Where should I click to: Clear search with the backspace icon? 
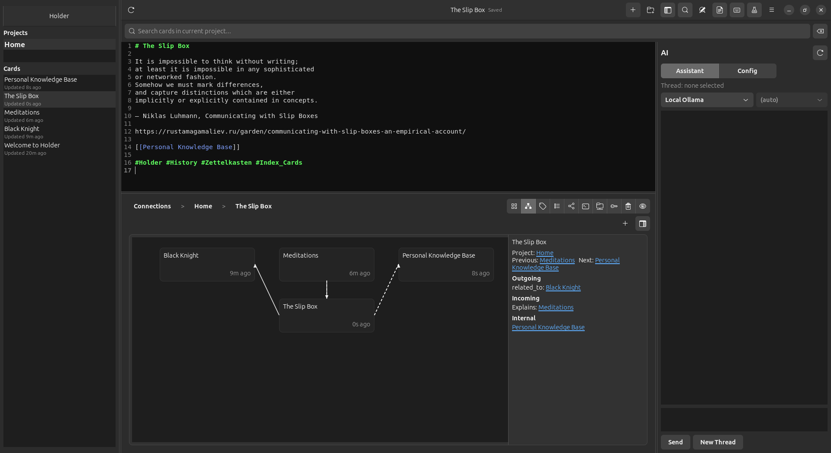pos(820,31)
